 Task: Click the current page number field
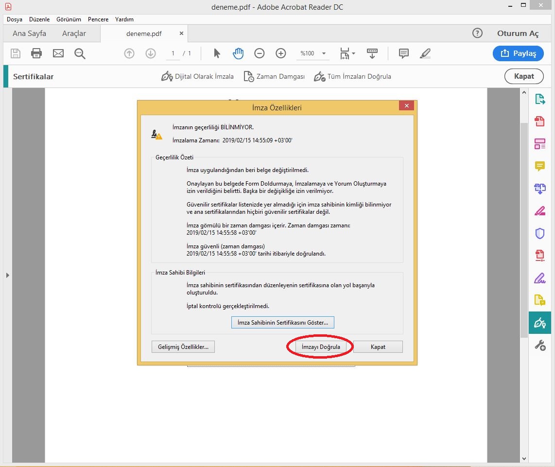click(x=173, y=53)
